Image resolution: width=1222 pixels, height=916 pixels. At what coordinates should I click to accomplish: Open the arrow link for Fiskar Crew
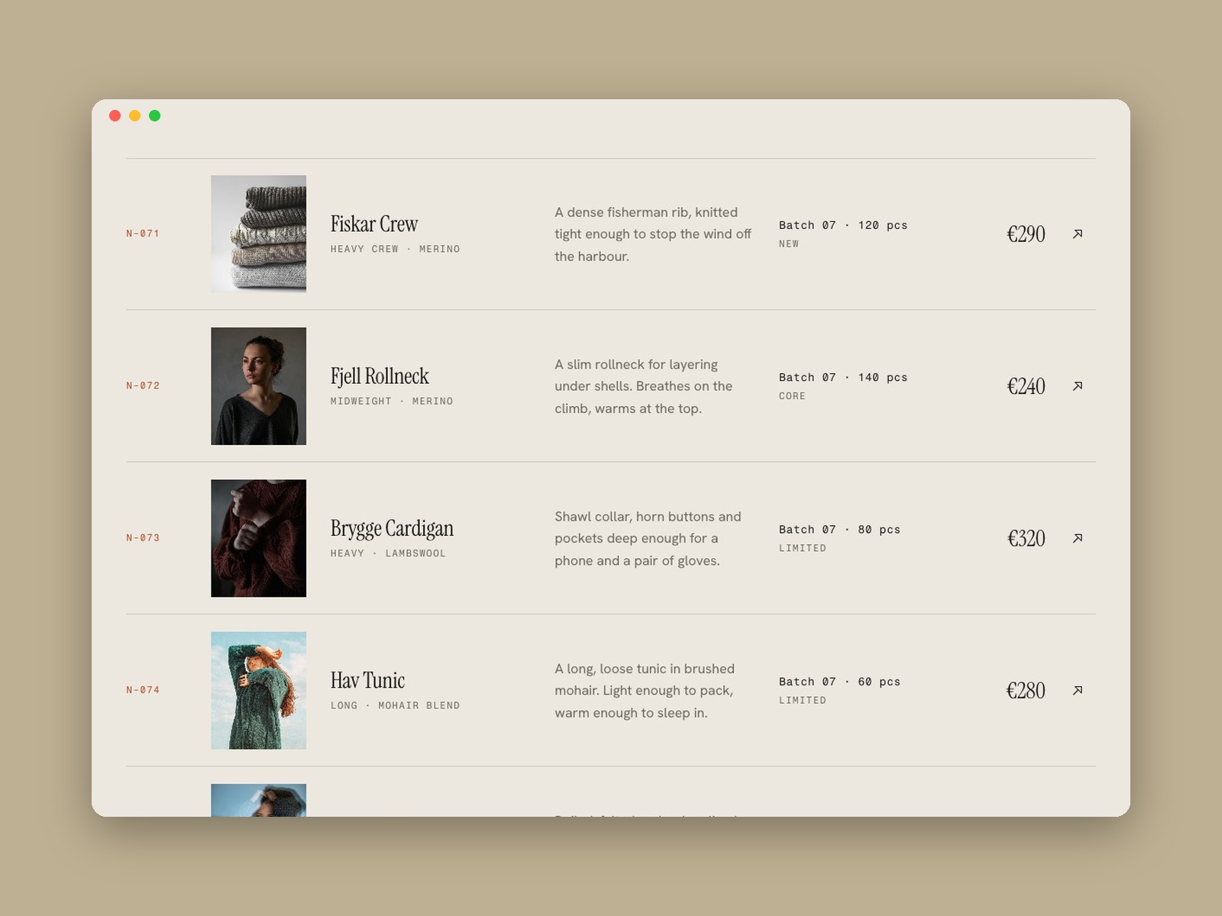coord(1077,234)
